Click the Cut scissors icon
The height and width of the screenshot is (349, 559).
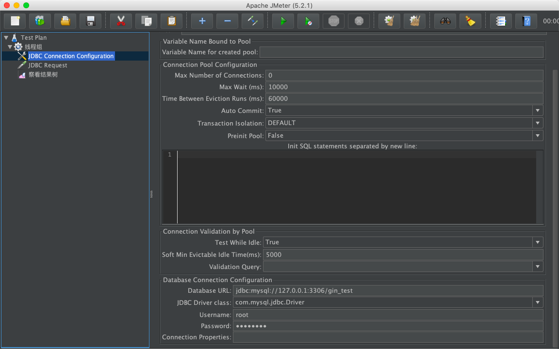121,21
